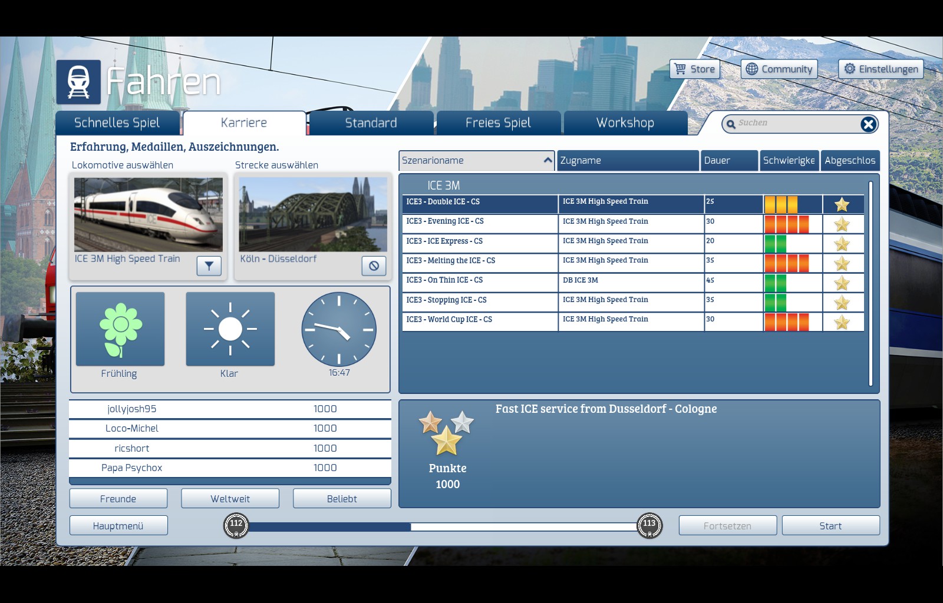Go to the Workshop tab

(625, 123)
